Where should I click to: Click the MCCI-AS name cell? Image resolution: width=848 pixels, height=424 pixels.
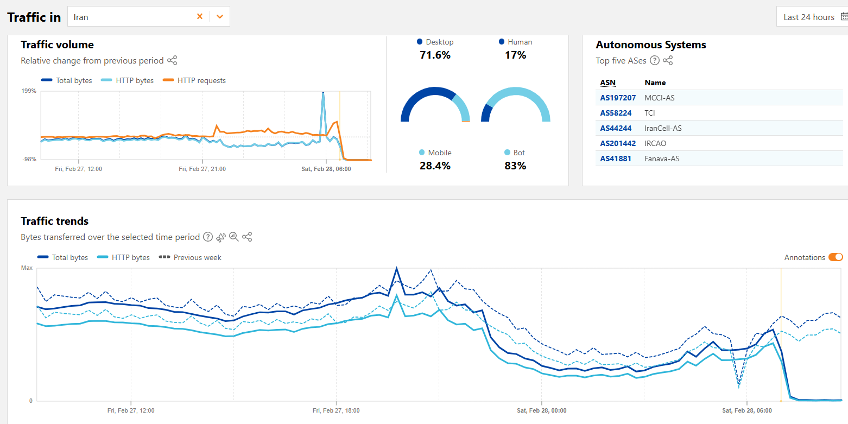(660, 98)
